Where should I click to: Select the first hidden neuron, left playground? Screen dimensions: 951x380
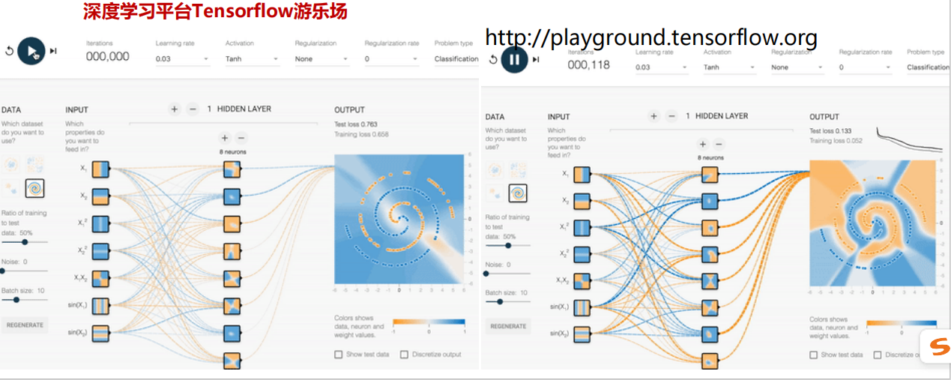232,169
